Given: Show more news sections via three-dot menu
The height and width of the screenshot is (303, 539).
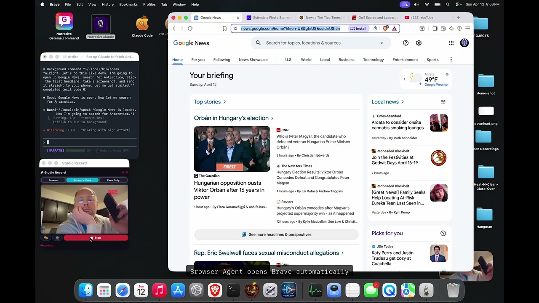Looking at the screenshot, I should tap(451, 60).
